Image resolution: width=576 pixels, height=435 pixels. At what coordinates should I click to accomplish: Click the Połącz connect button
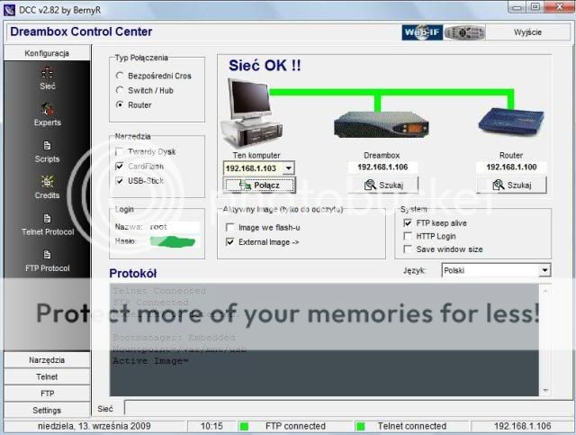[x=260, y=185]
